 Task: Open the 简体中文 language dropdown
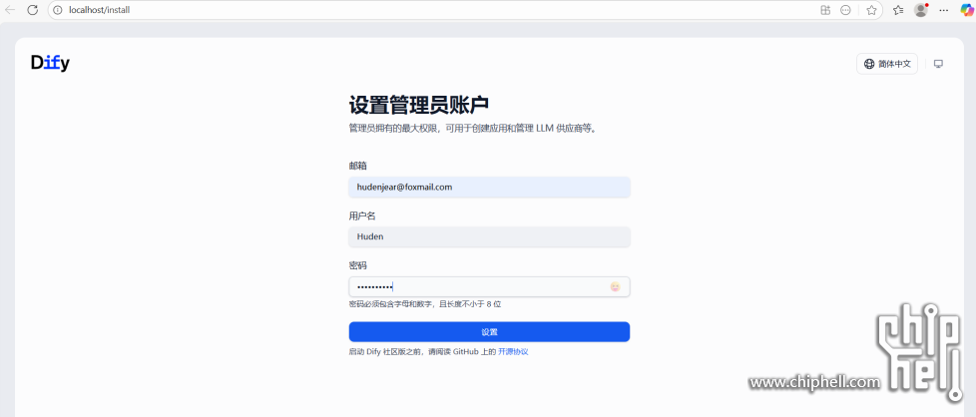coord(887,64)
